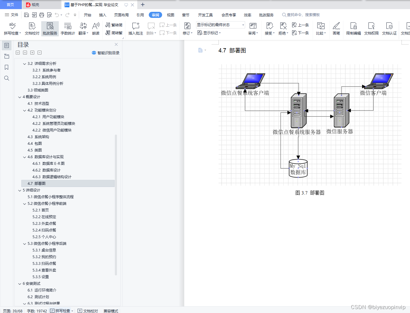Image resolution: width=410 pixels, height=313 pixels.
Task: Open the spell check tool
Action: [12, 29]
